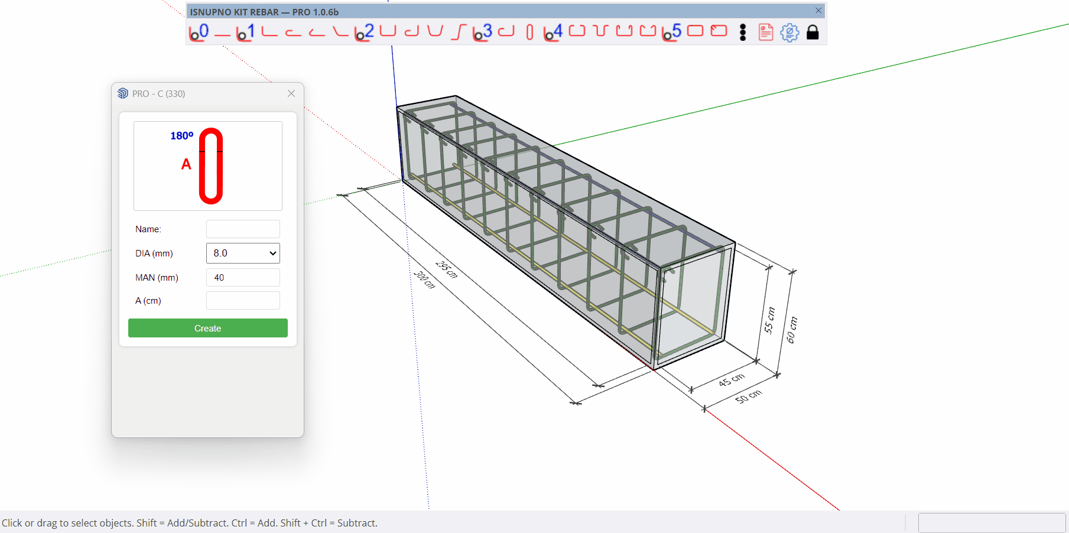Select the straight bar rebar shape
This screenshot has height=533, width=1069.
click(x=222, y=33)
